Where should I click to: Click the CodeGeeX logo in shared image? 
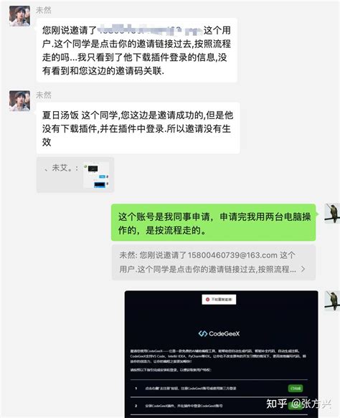(x=219, y=333)
